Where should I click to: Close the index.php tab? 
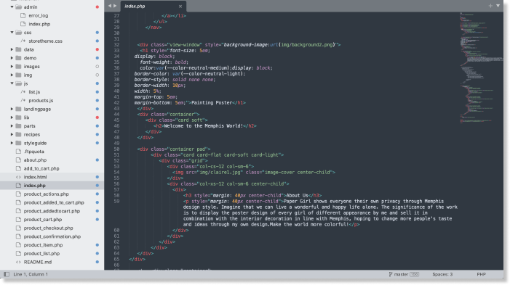(x=180, y=6)
